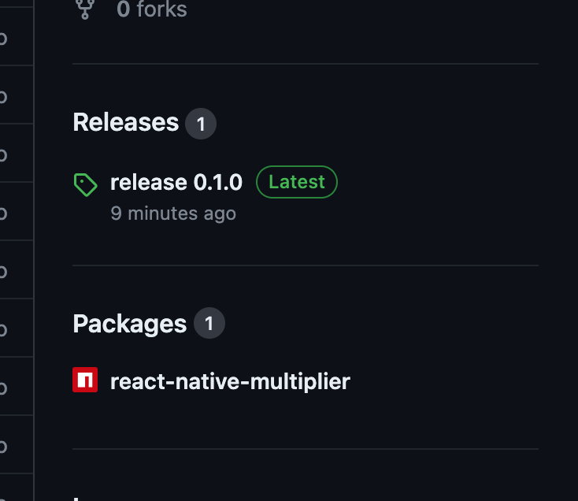Click the Releases count badge
This screenshot has width=578, height=501.
click(x=201, y=124)
